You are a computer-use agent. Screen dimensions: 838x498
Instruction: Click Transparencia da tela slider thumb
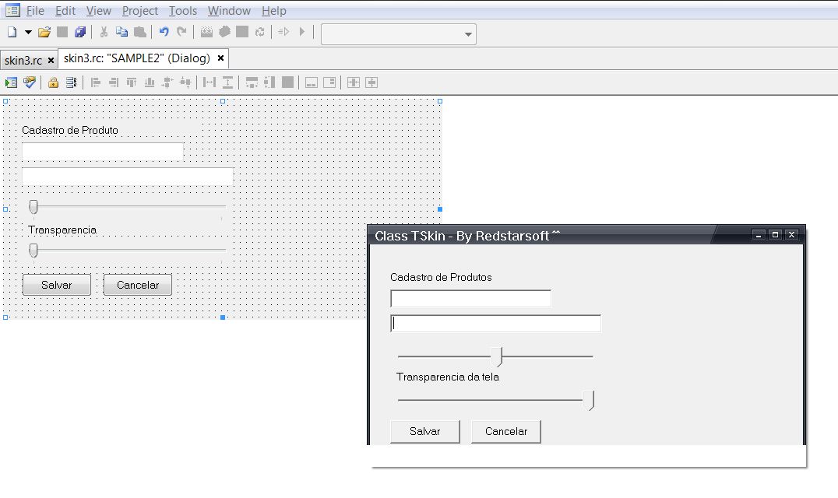pyautogui.click(x=589, y=400)
